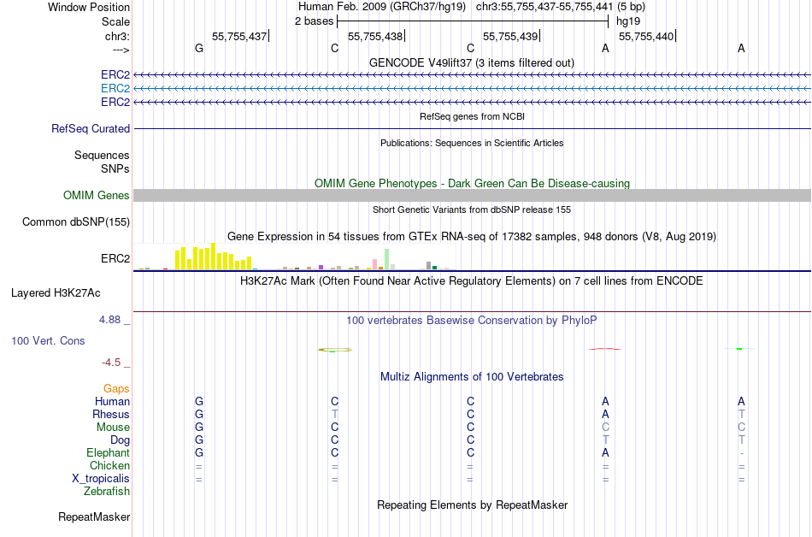Click the Zebrafish species label
This screenshot has width=812, height=537.
[x=107, y=491]
